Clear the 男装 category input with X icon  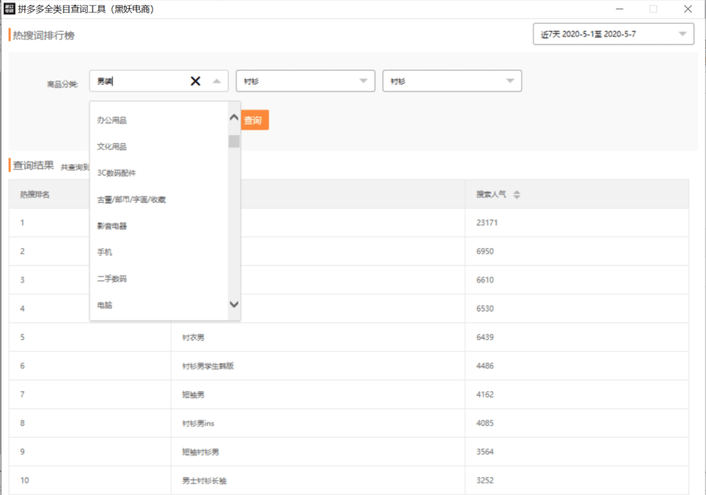(x=196, y=81)
